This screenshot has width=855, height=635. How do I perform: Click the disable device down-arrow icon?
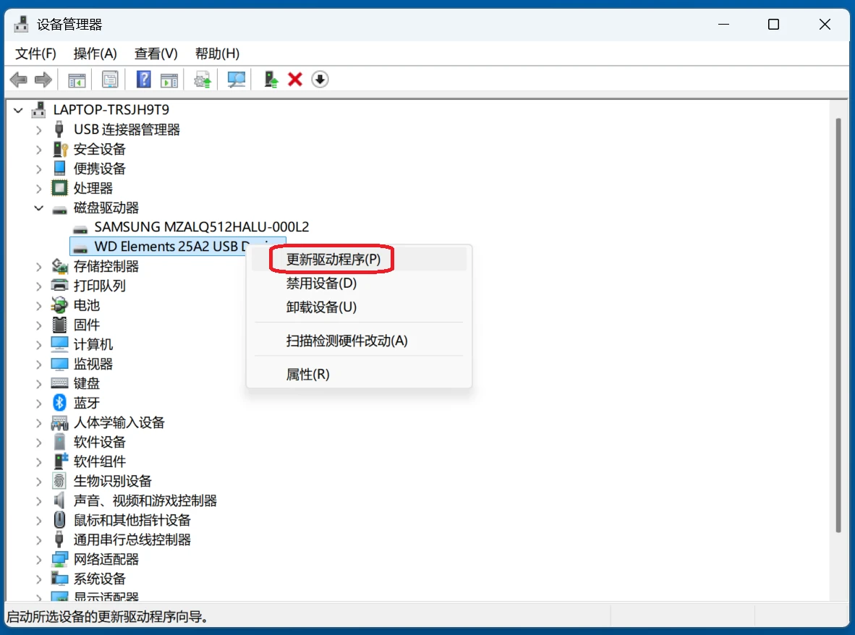[320, 80]
